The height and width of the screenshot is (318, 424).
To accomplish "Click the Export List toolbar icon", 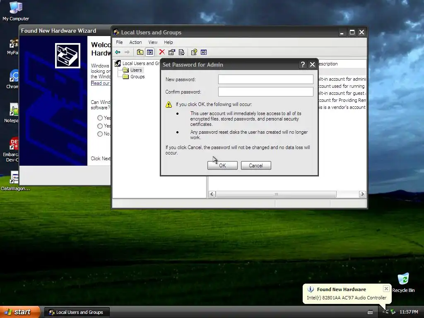I will [x=181, y=52].
